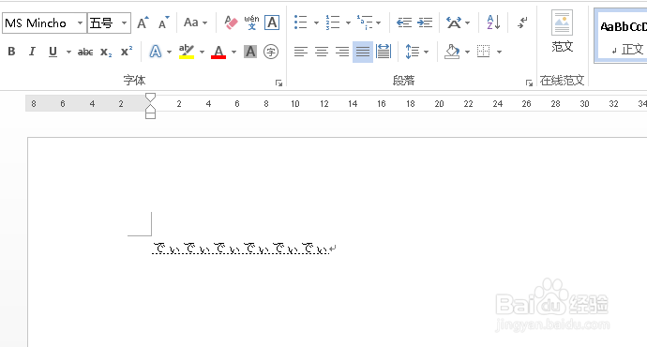Apply borders icon
This screenshot has height=347, width=647.
tap(483, 52)
